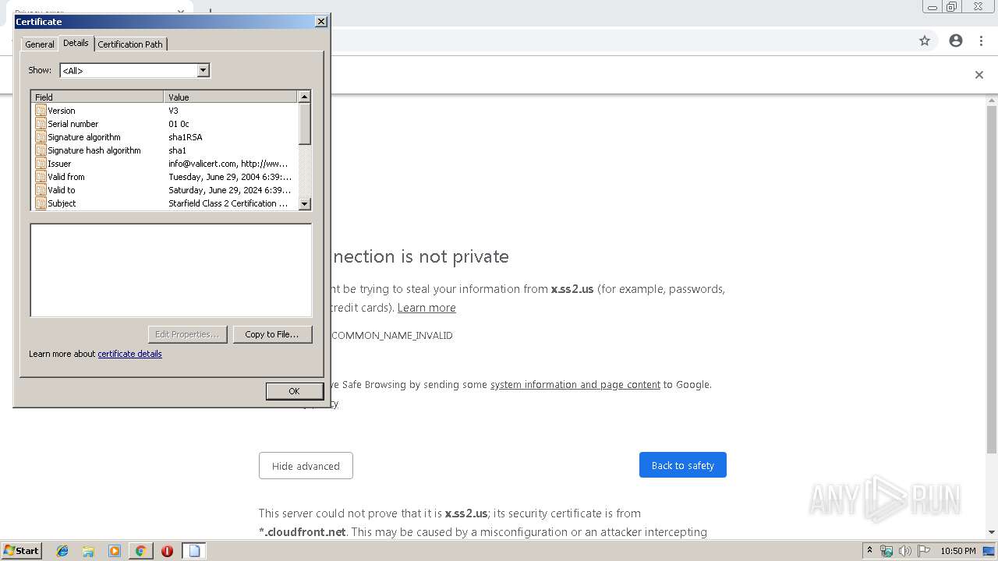
Task: Select the Subject field icon
Action: click(41, 203)
